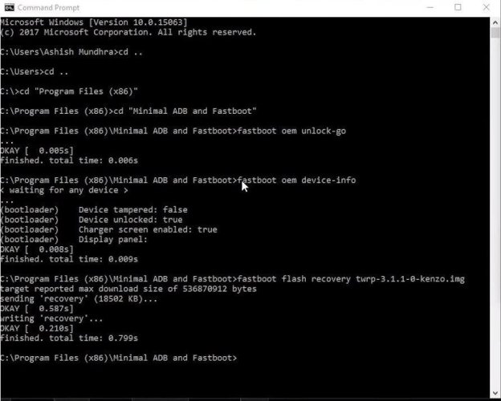This screenshot has width=501, height=401.
Task: Close the Command Prompt window
Action: 486,7
